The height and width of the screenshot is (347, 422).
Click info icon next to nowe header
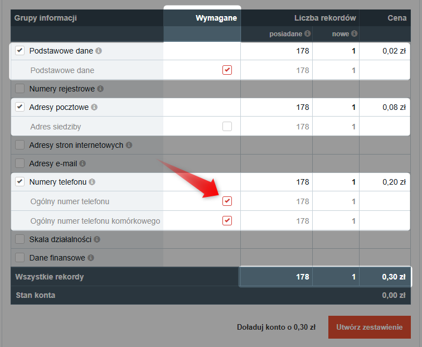click(x=354, y=33)
